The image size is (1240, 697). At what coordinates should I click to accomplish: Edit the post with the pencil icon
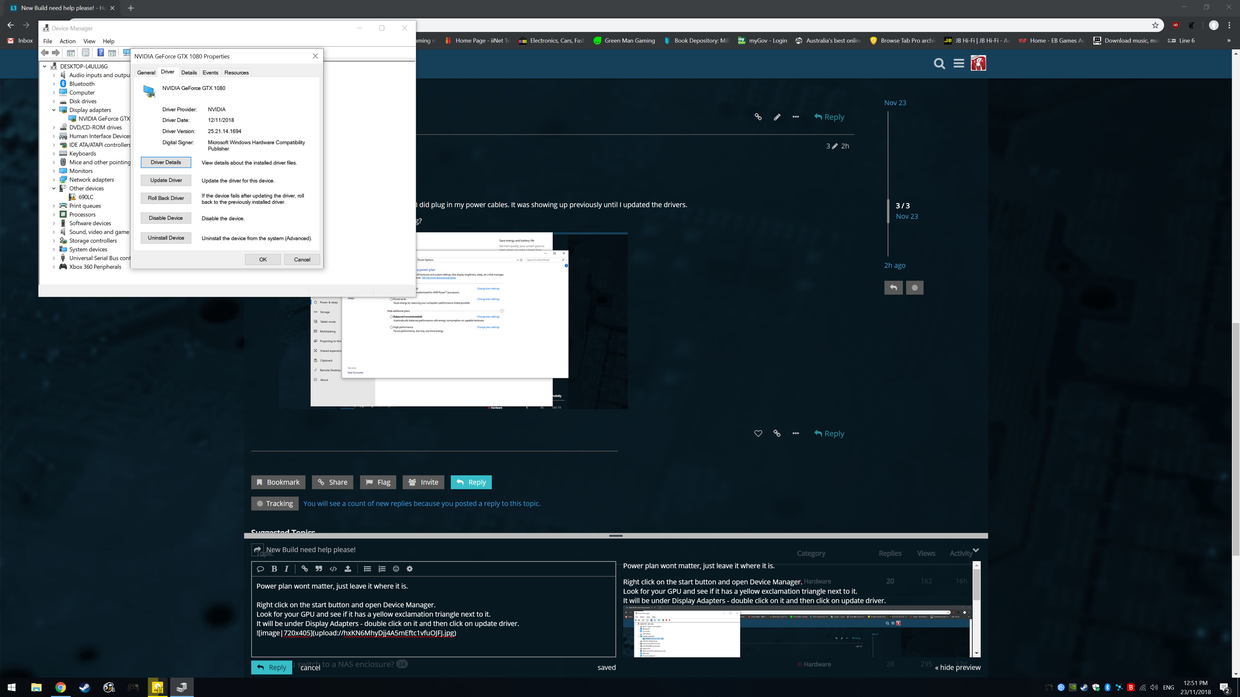point(777,117)
